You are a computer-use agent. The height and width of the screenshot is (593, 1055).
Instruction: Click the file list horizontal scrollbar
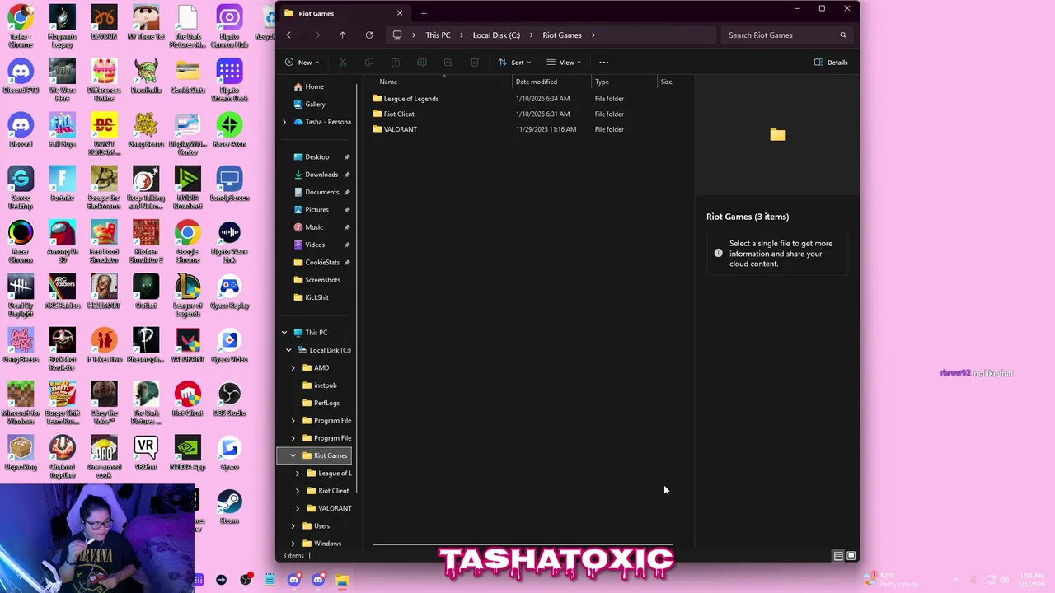tap(522, 544)
